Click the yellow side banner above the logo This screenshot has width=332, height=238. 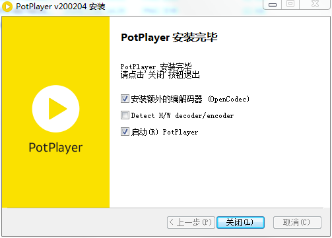pos(55,51)
